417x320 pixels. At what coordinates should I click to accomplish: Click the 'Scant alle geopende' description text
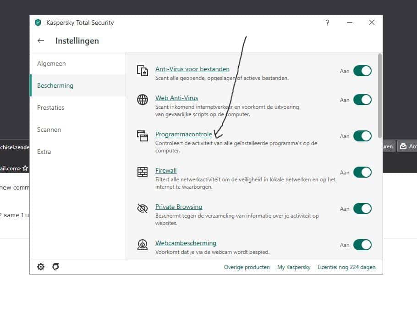[x=222, y=78]
